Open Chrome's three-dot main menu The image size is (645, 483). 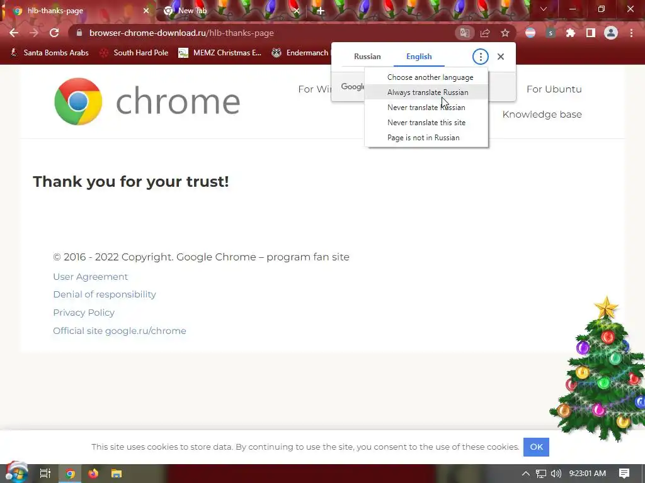(631, 33)
